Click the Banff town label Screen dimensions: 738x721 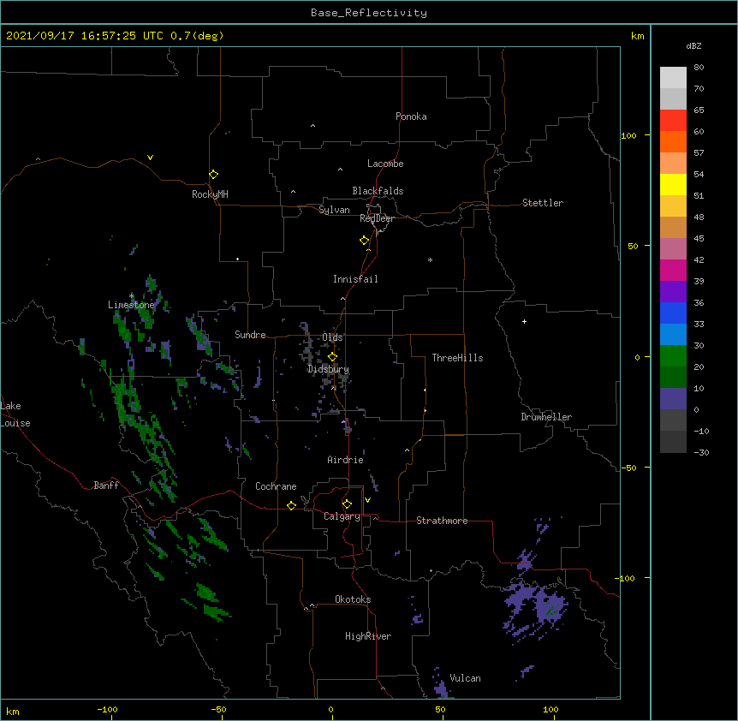tap(106, 486)
